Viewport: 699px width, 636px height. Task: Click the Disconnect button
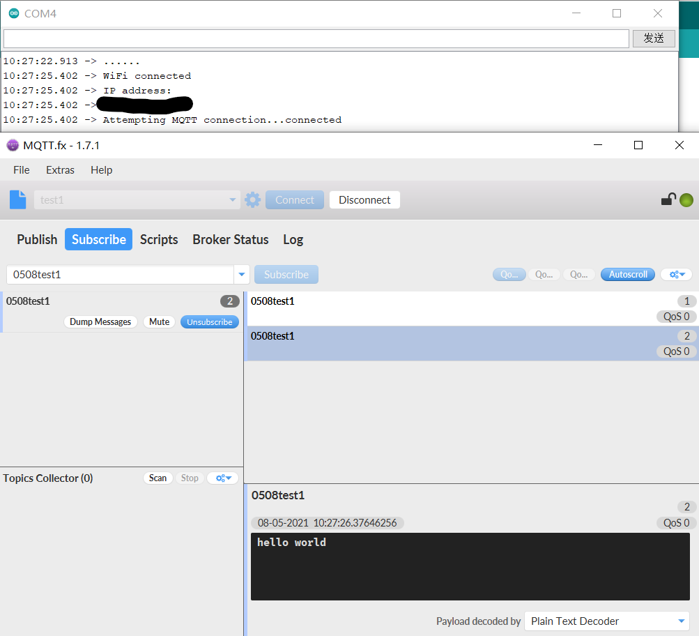[x=364, y=200]
